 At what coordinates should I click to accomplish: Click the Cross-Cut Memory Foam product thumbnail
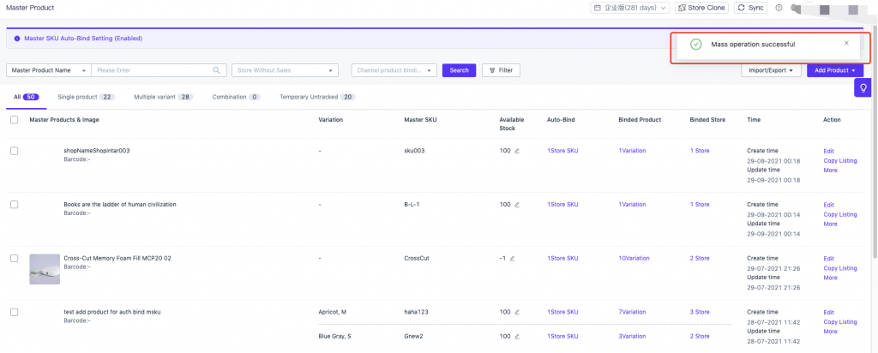[45, 268]
